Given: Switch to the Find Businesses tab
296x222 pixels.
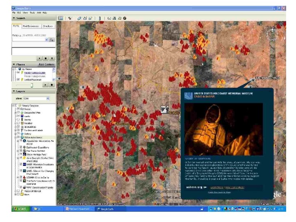Looking at the screenshot, I should tap(30, 26).
